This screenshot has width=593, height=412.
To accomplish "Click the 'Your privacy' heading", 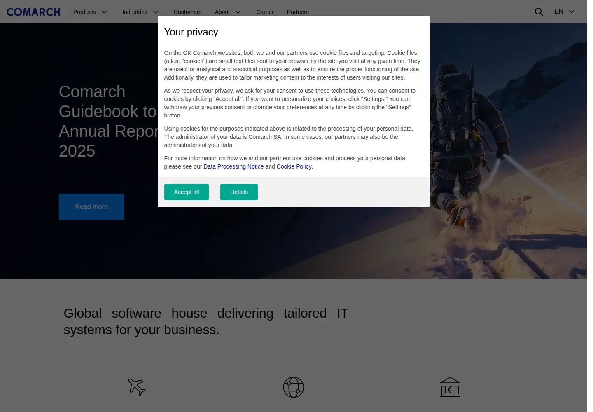I will (x=191, y=32).
